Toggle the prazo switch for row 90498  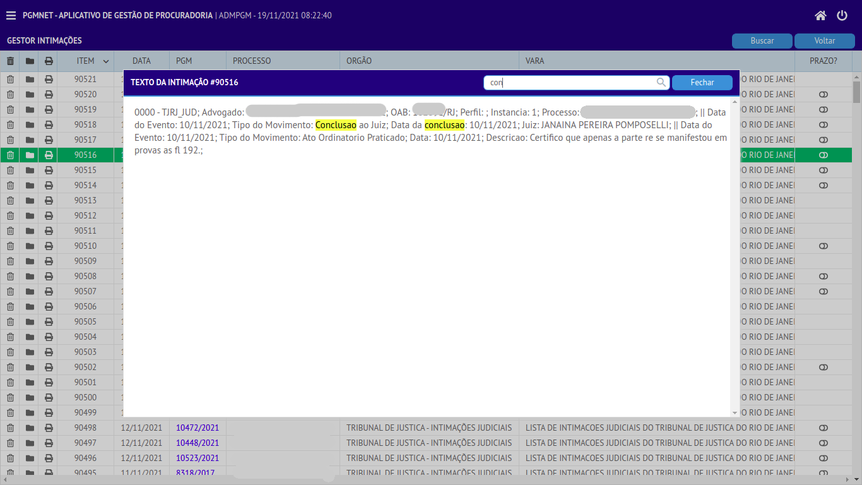pyautogui.click(x=823, y=428)
